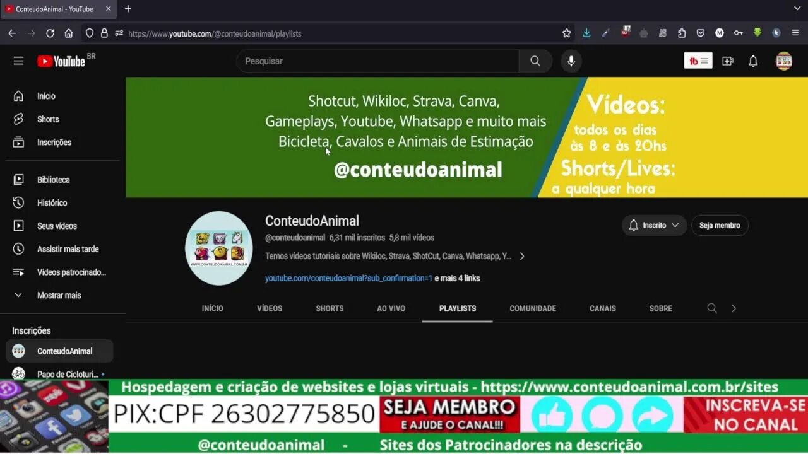Click the channel banner image

pos(466,137)
